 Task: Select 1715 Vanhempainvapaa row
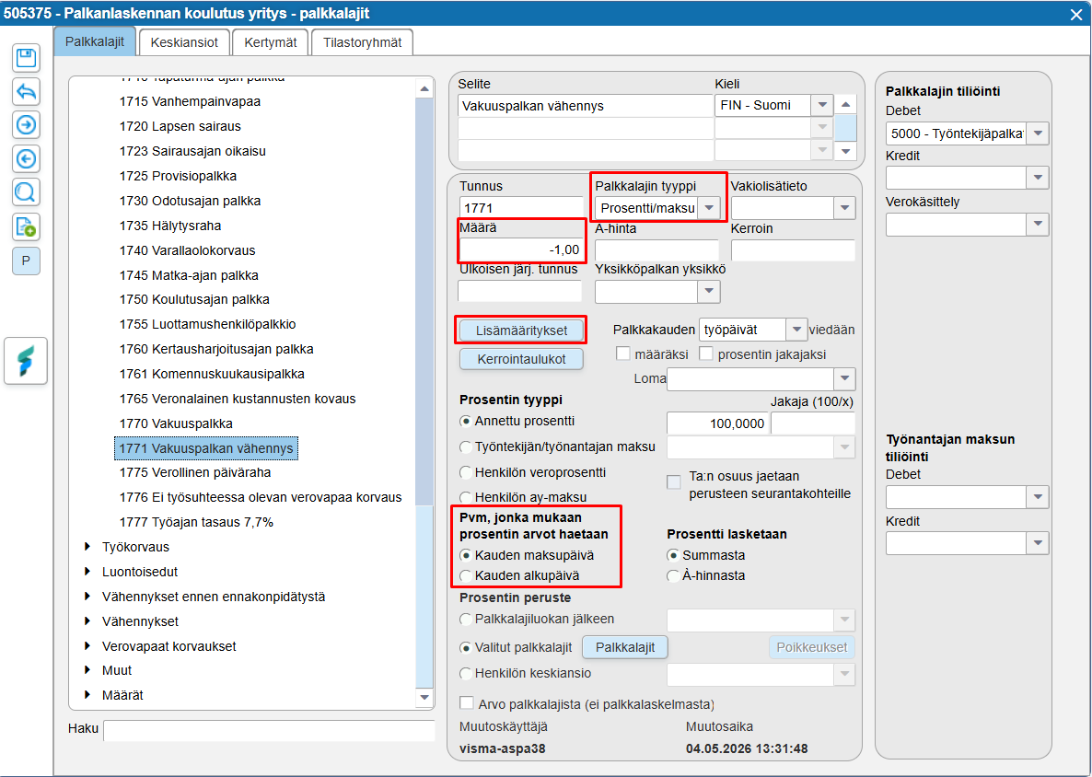pos(190,101)
